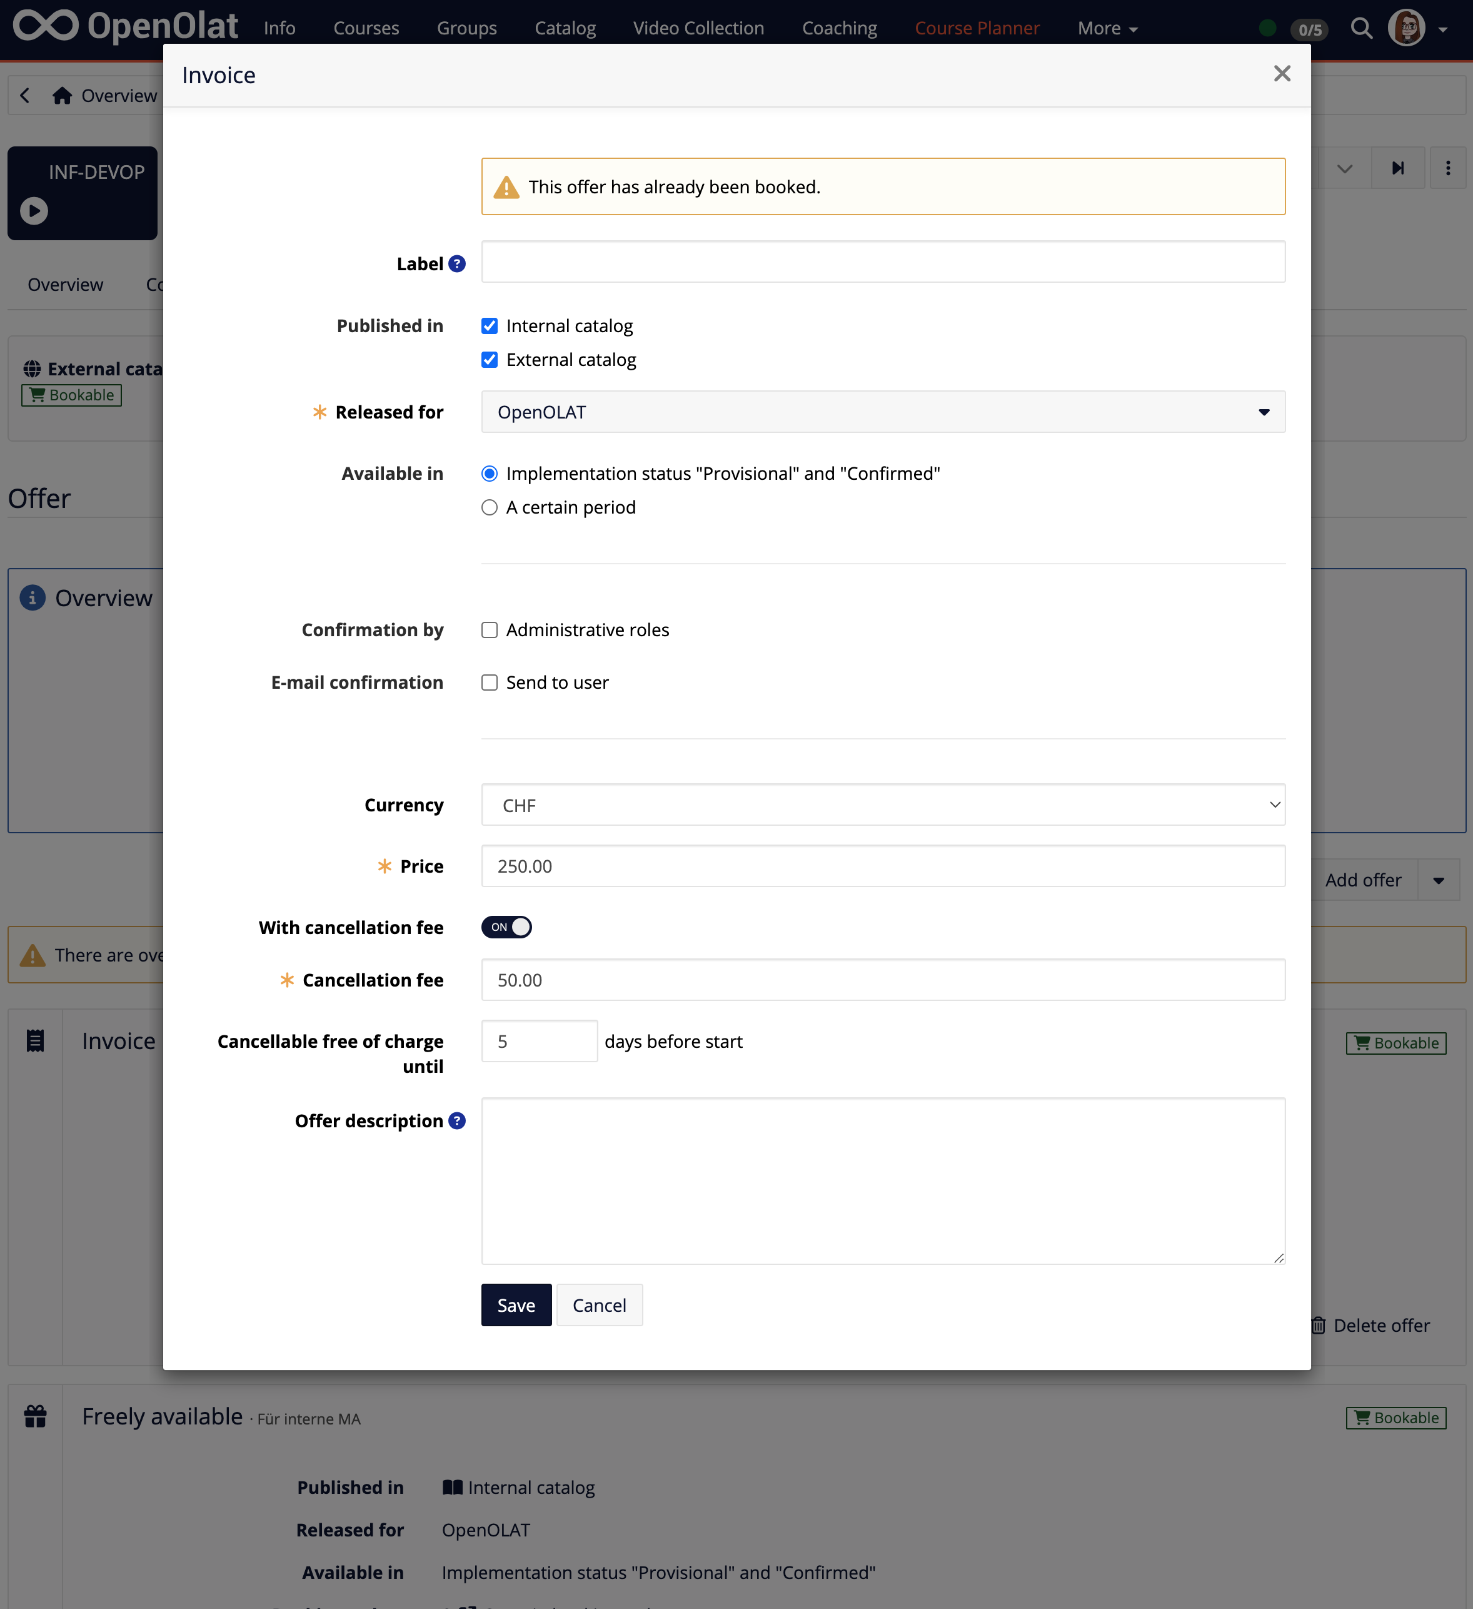Click the home icon in the breadcrumb
The image size is (1473, 1609).
point(62,95)
